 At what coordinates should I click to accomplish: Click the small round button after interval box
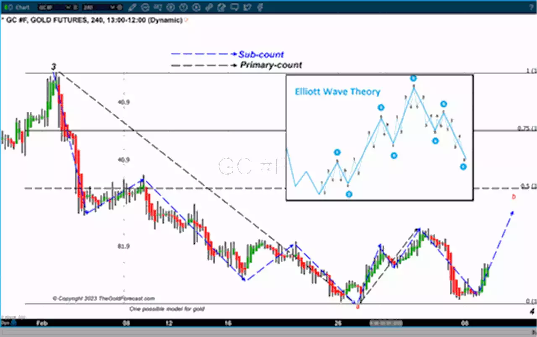[120, 7]
